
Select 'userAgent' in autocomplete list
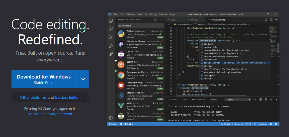point(236,75)
